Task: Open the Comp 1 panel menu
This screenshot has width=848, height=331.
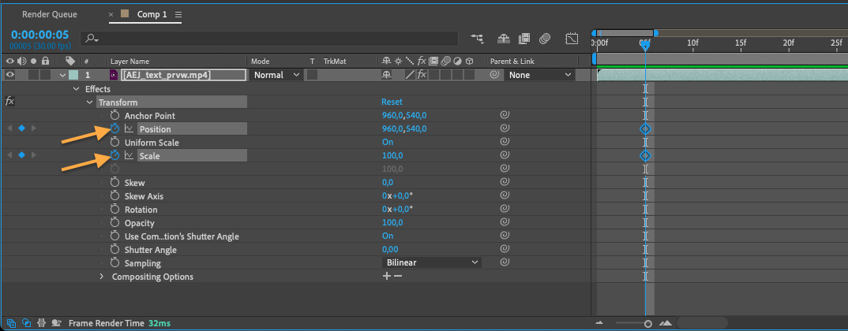Action: click(178, 14)
